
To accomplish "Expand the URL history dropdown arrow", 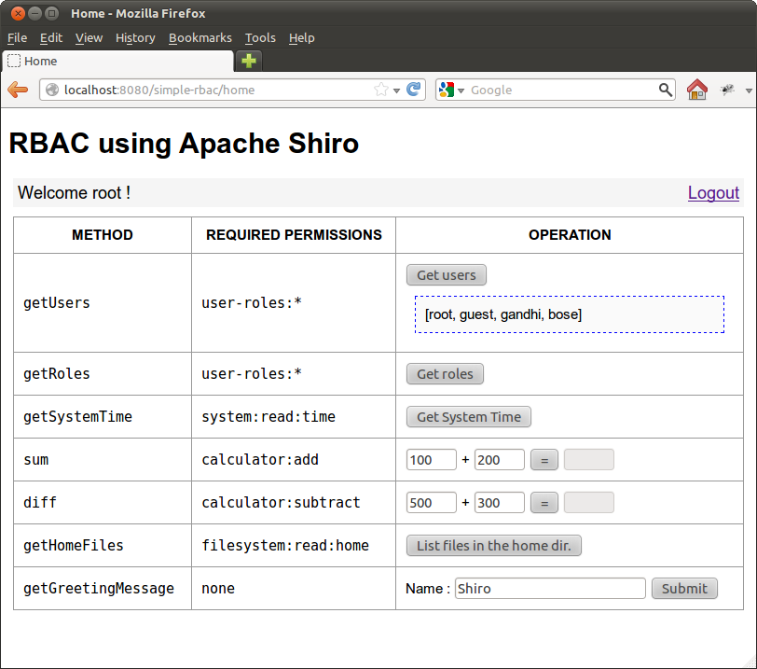I will [x=397, y=91].
